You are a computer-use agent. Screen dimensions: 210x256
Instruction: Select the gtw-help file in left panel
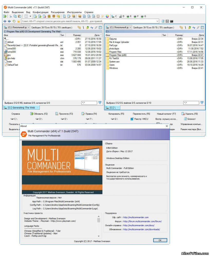(53, 58)
